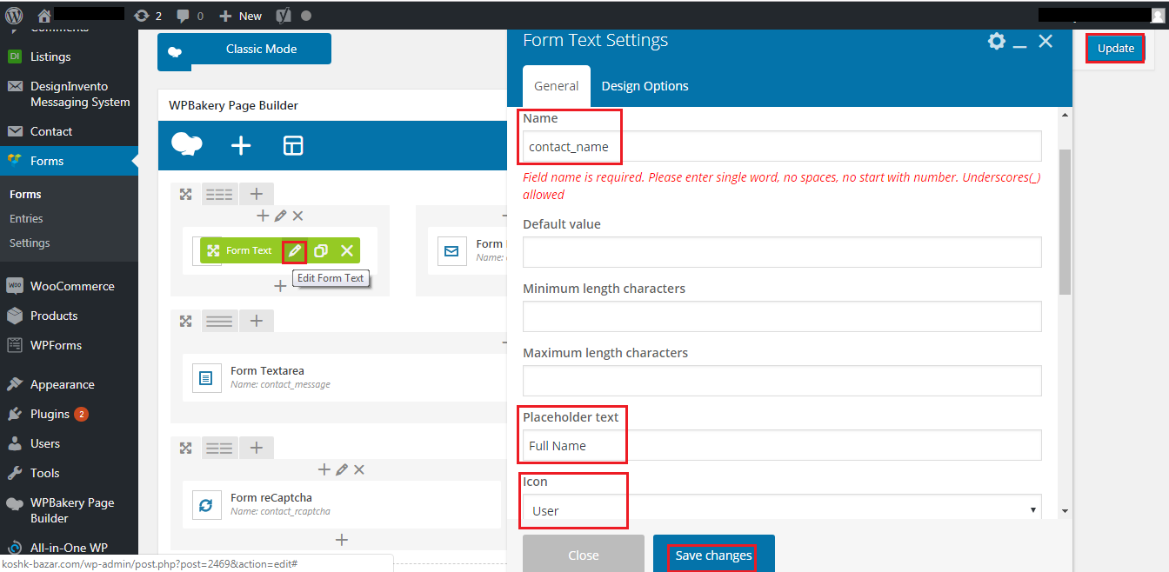Click the + New admin bar link

point(240,16)
